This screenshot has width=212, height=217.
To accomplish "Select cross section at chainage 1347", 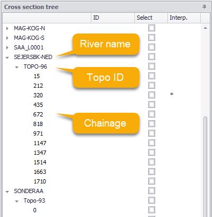I will coord(40,153).
